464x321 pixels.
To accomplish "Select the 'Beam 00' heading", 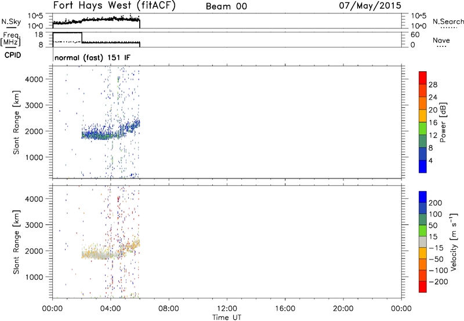I will (226, 6).
